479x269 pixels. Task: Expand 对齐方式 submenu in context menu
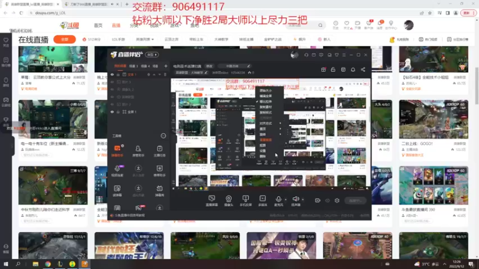tap(270, 124)
